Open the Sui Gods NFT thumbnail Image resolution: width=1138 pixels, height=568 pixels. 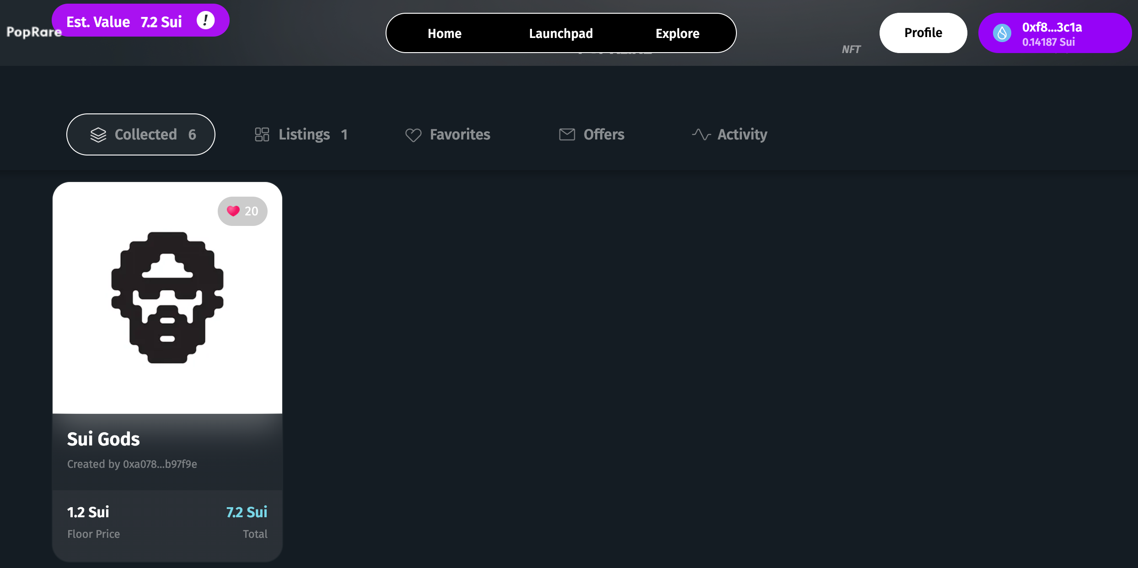pyautogui.click(x=167, y=298)
